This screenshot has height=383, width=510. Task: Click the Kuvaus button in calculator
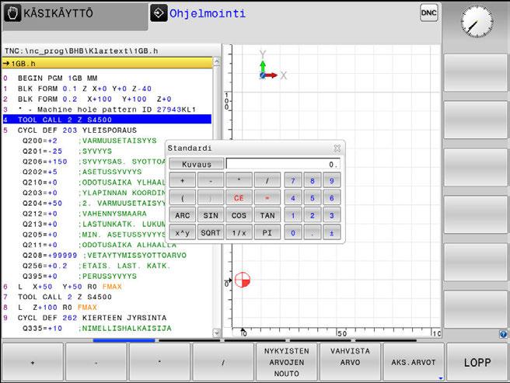pyautogui.click(x=197, y=164)
